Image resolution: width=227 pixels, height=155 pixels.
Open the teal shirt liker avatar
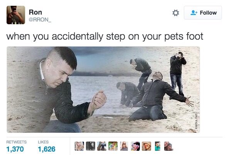pyautogui.click(x=158, y=146)
